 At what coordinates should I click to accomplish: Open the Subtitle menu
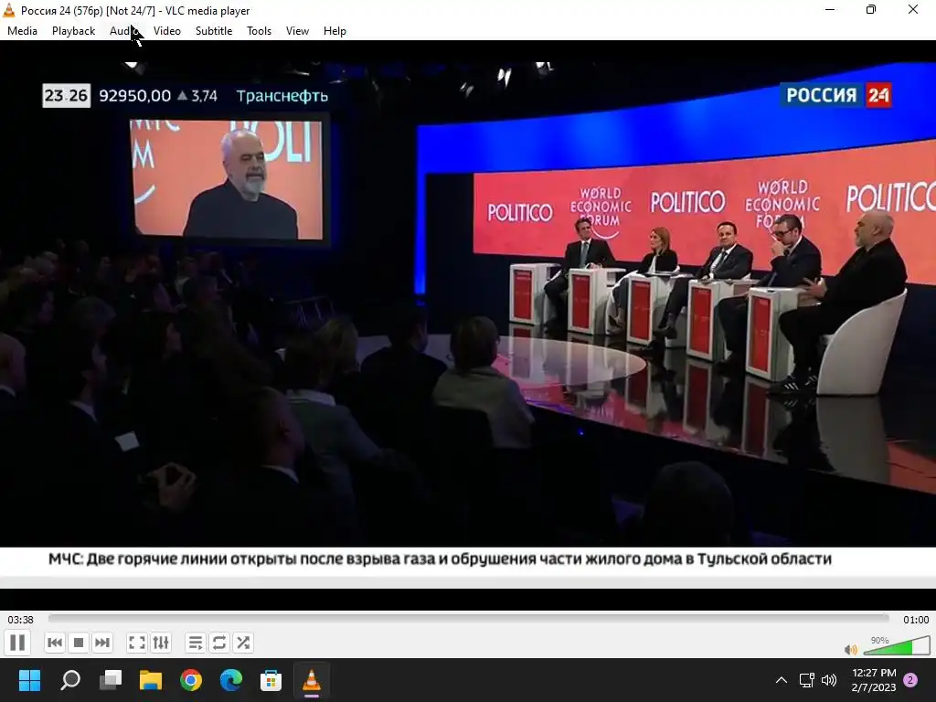coord(214,31)
